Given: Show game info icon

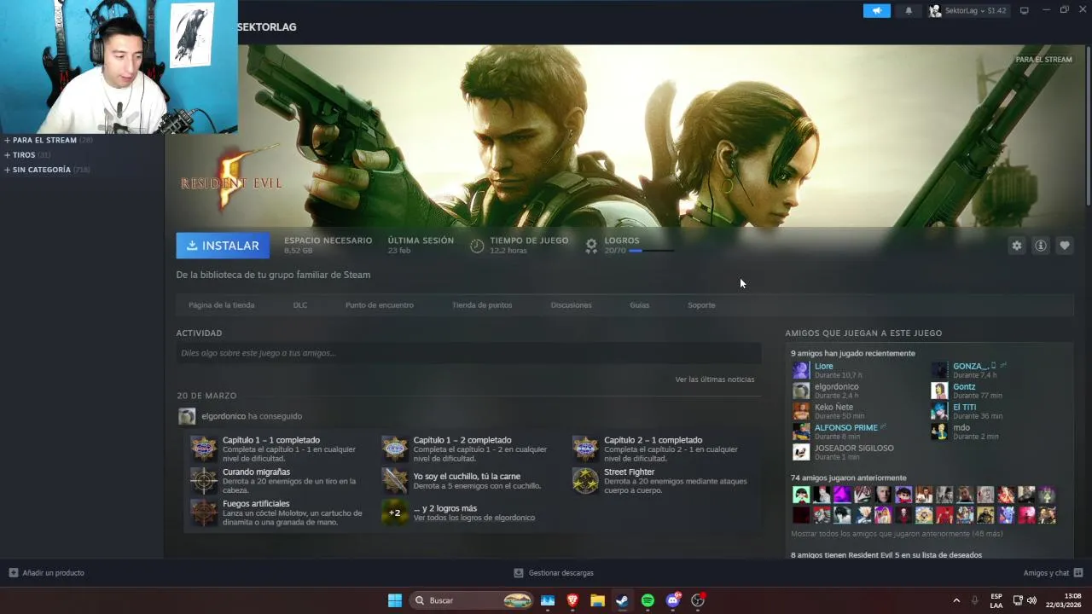Looking at the screenshot, I should tap(1041, 246).
